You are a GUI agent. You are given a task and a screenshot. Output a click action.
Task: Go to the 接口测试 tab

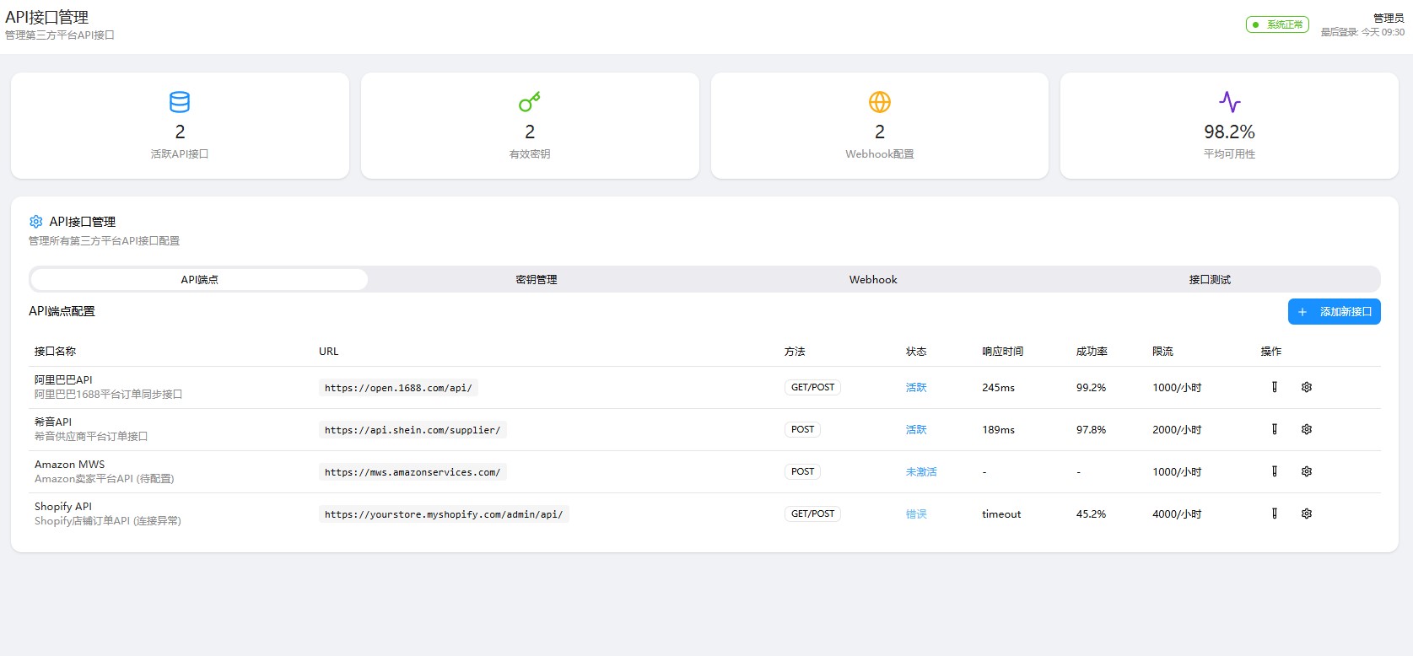(1210, 279)
